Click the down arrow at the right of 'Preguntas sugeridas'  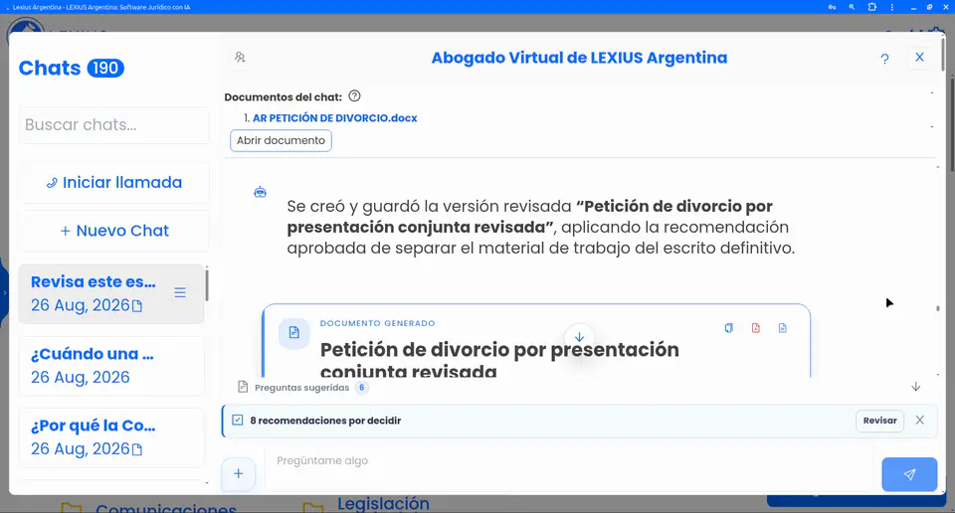click(915, 387)
